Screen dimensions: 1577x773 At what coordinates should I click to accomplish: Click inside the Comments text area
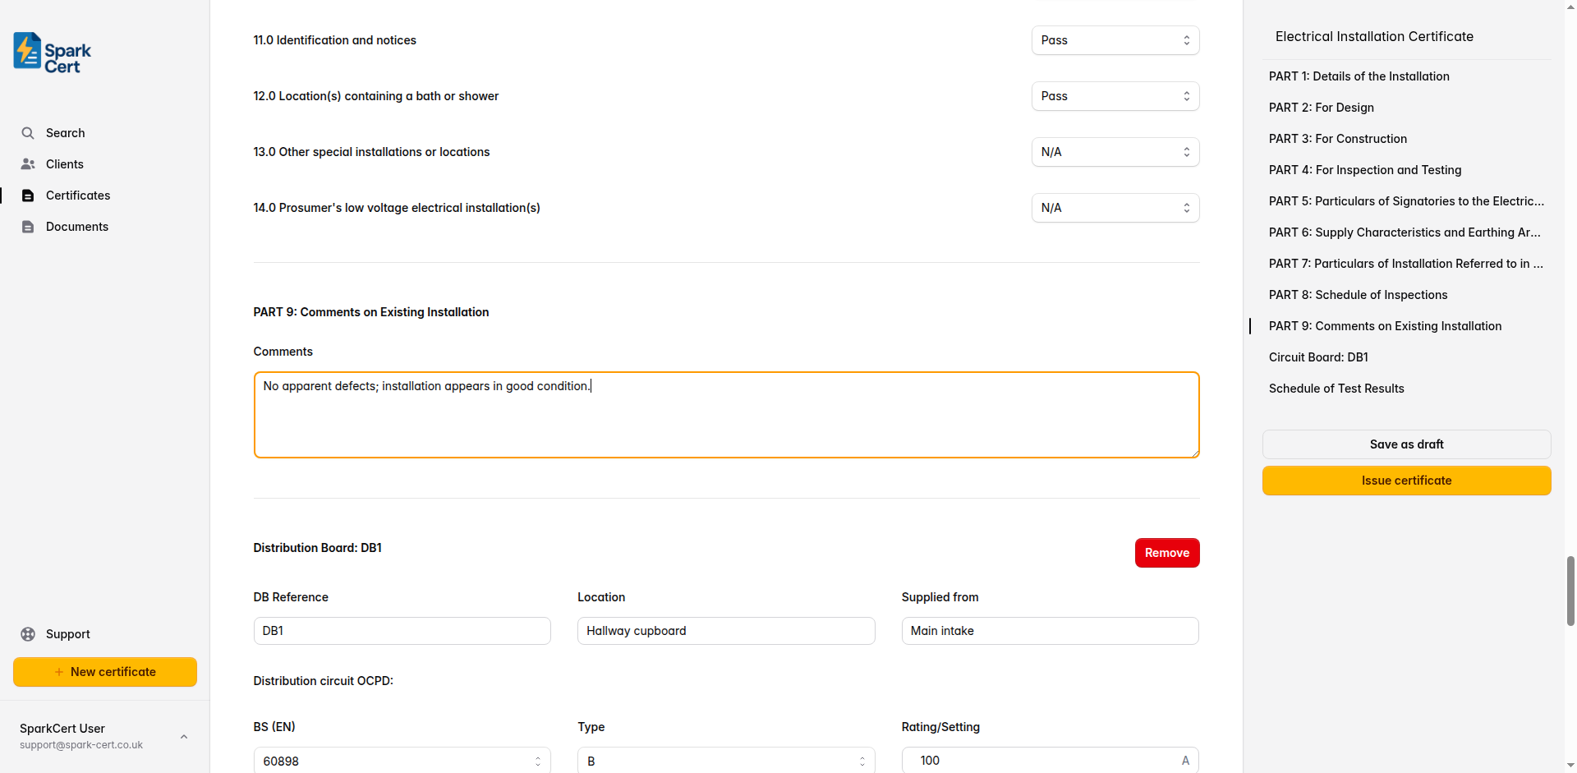[x=726, y=415]
